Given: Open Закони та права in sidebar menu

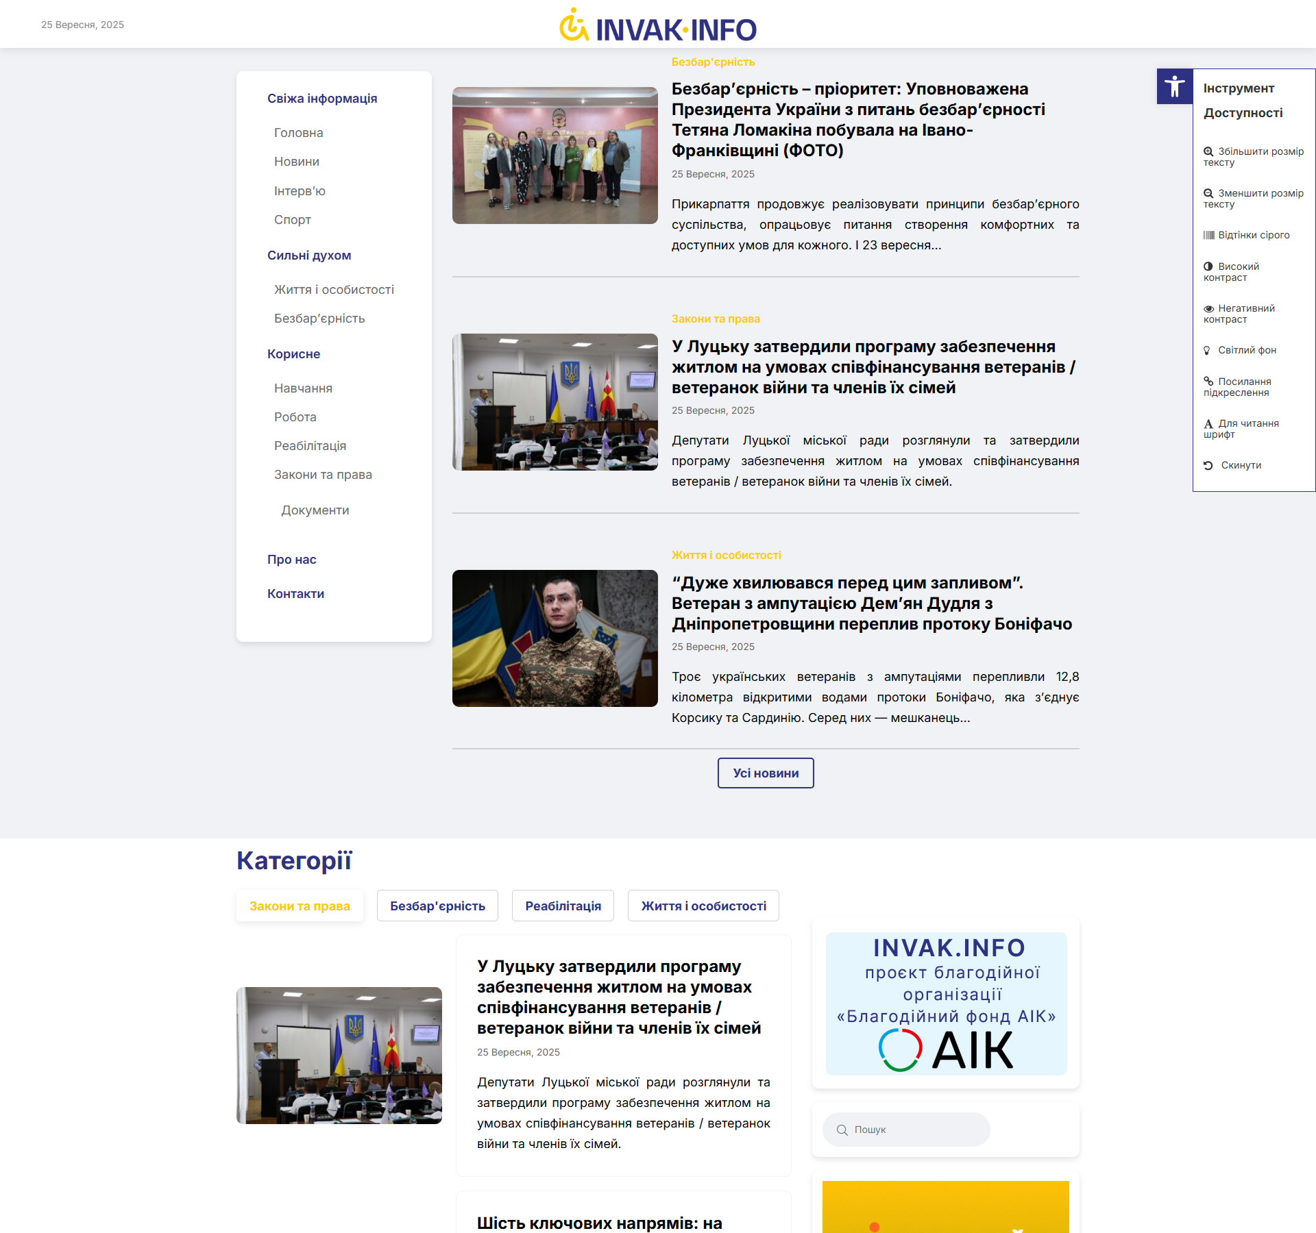Looking at the screenshot, I should (x=323, y=475).
